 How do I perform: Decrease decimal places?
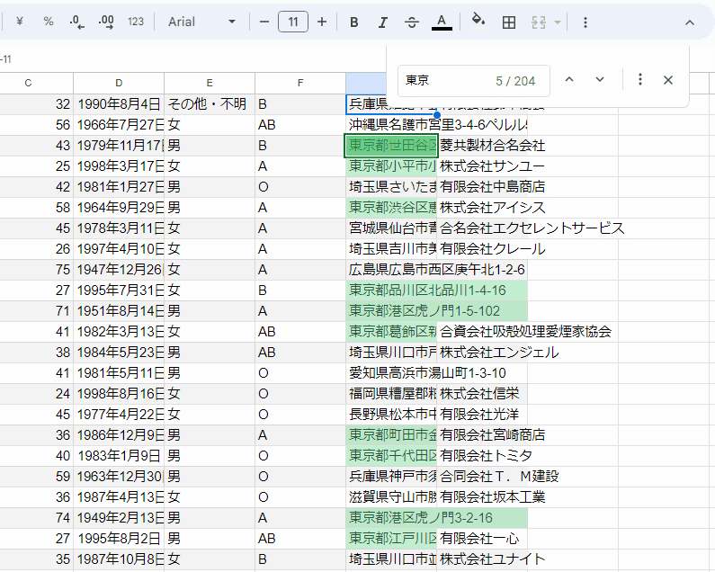77,22
